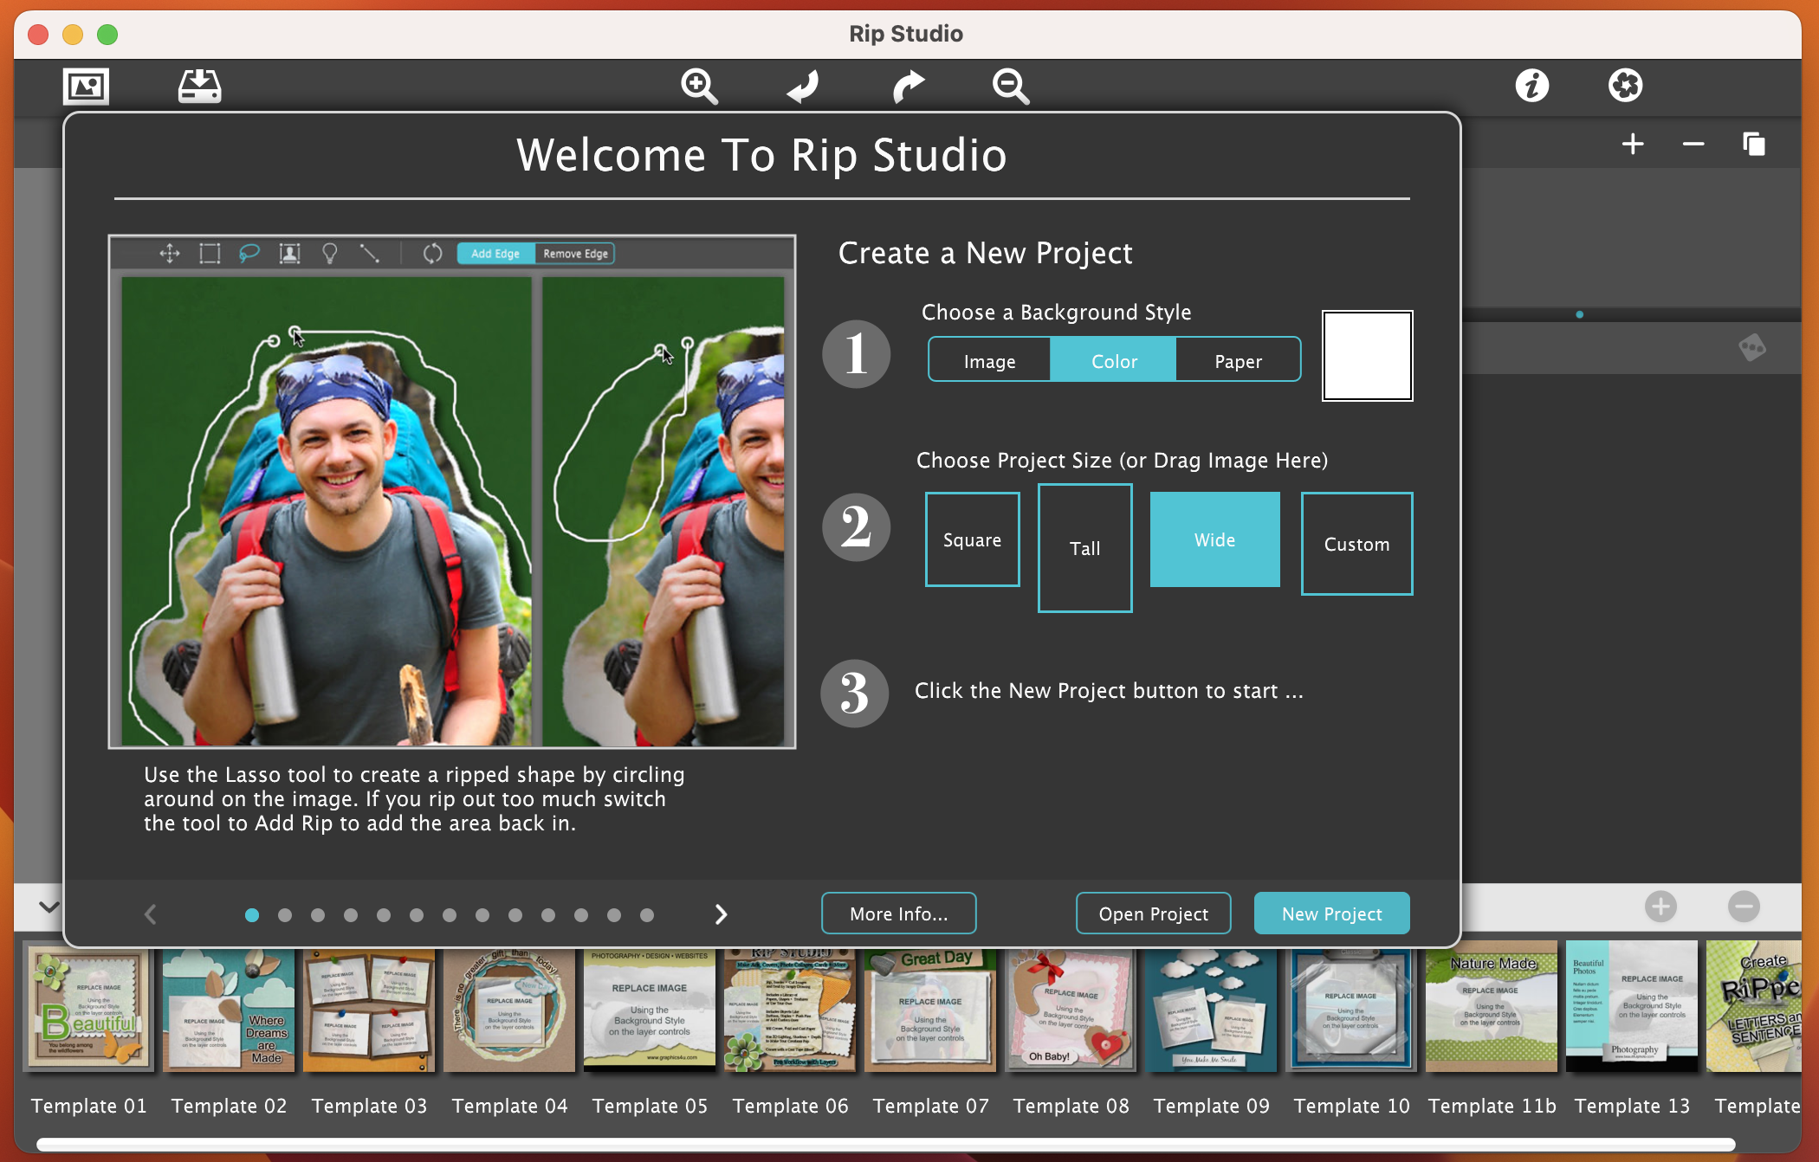Choose the Tall project size

(x=1084, y=548)
